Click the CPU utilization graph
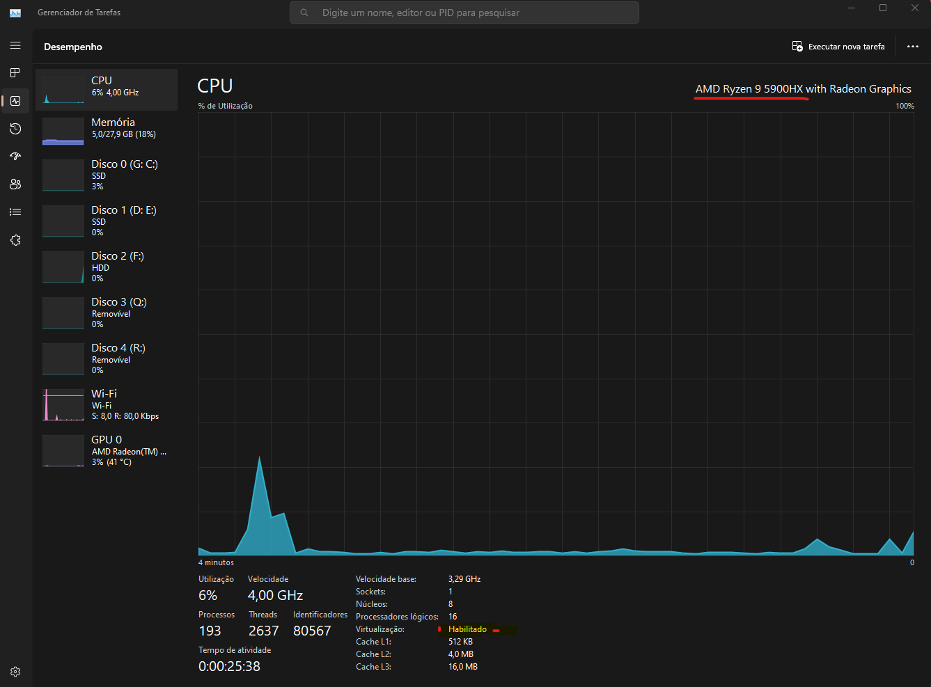The height and width of the screenshot is (687, 931). point(556,334)
